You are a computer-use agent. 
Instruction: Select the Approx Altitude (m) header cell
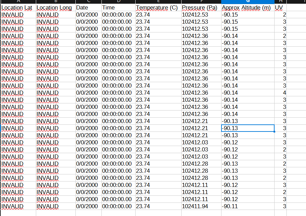pyautogui.click(x=248, y=8)
